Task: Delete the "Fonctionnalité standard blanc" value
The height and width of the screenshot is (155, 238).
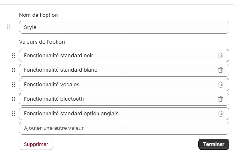Action: pos(221,70)
